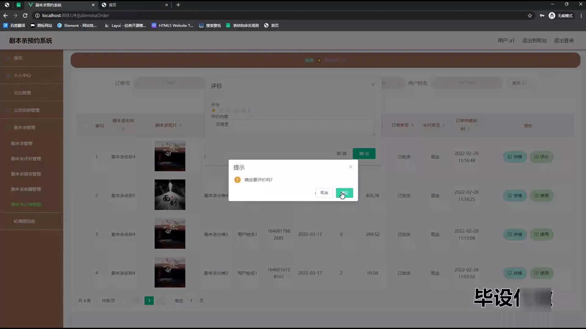Select the second rating star
Viewport: 586px width, 329px height.
[221, 110]
